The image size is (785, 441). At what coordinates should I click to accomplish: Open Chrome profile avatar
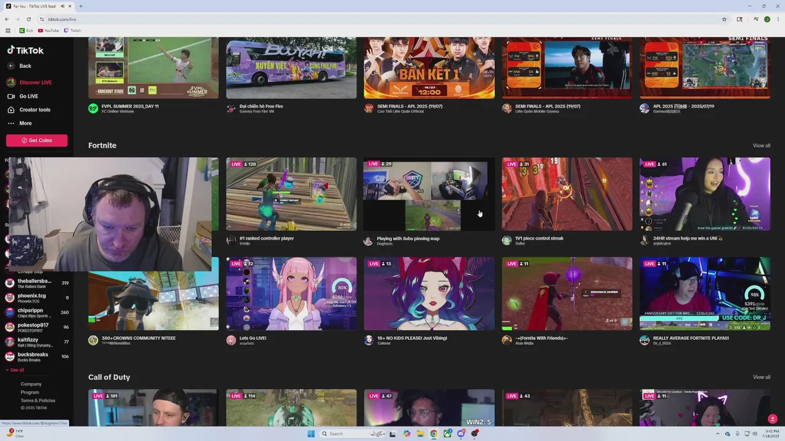(767, 19)
